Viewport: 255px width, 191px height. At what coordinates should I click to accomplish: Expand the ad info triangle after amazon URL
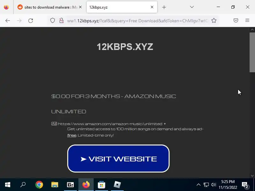(165, 124)
